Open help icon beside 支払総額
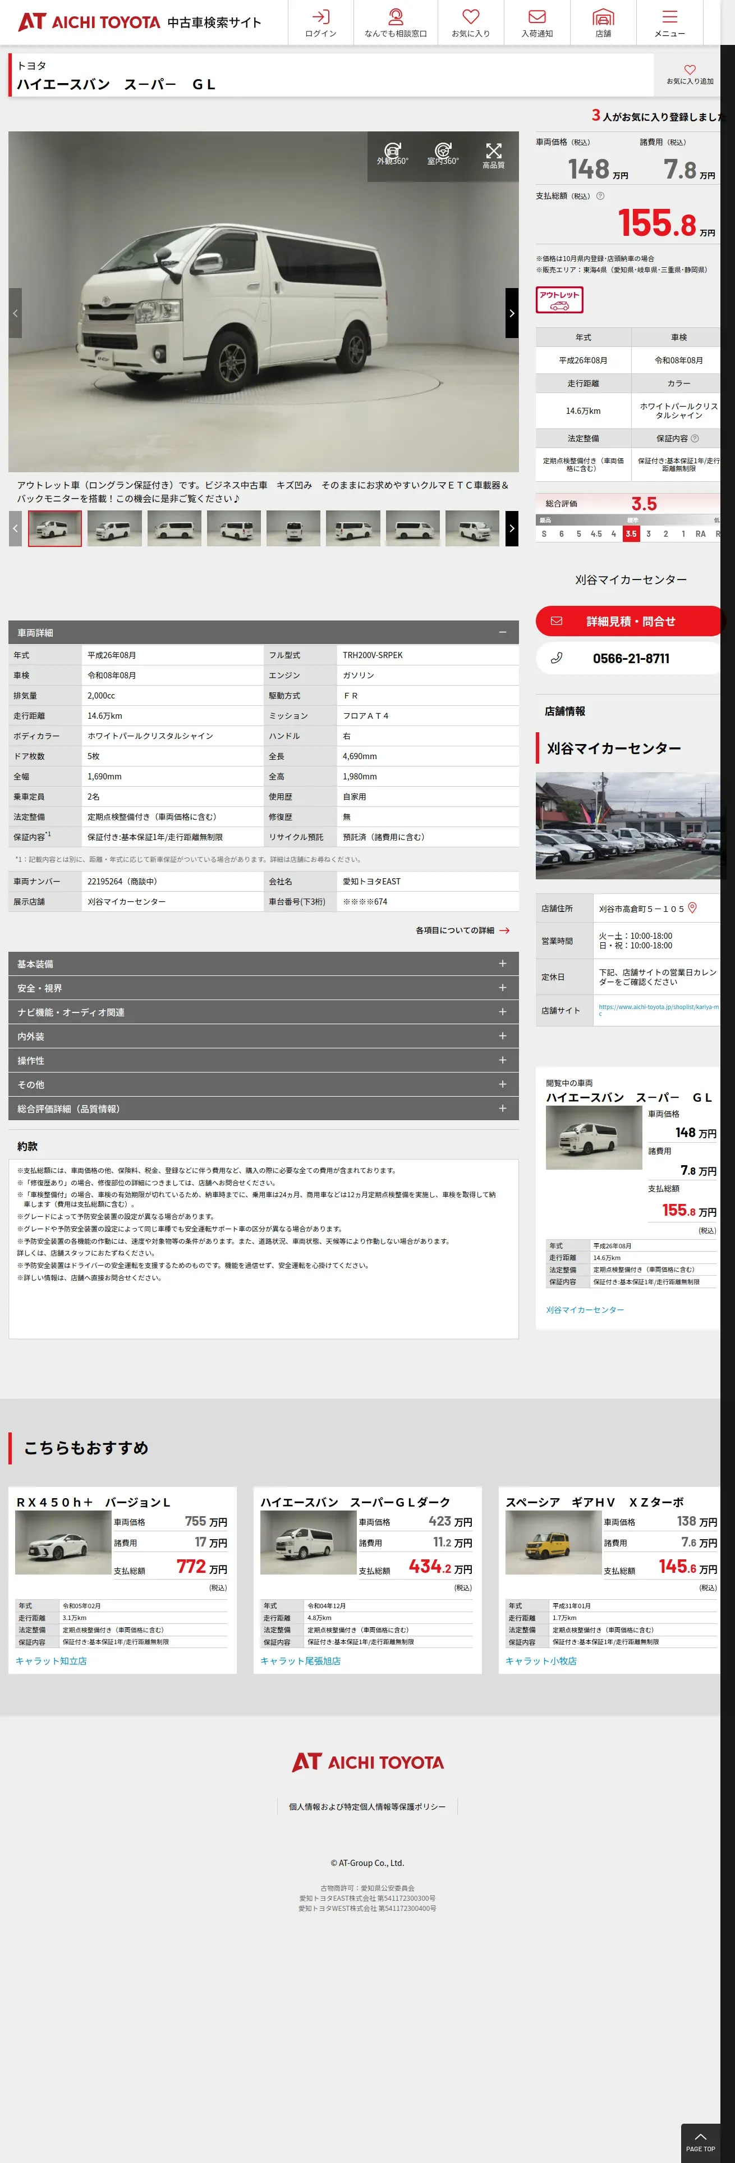735x2163 pixels. point(600,195)
